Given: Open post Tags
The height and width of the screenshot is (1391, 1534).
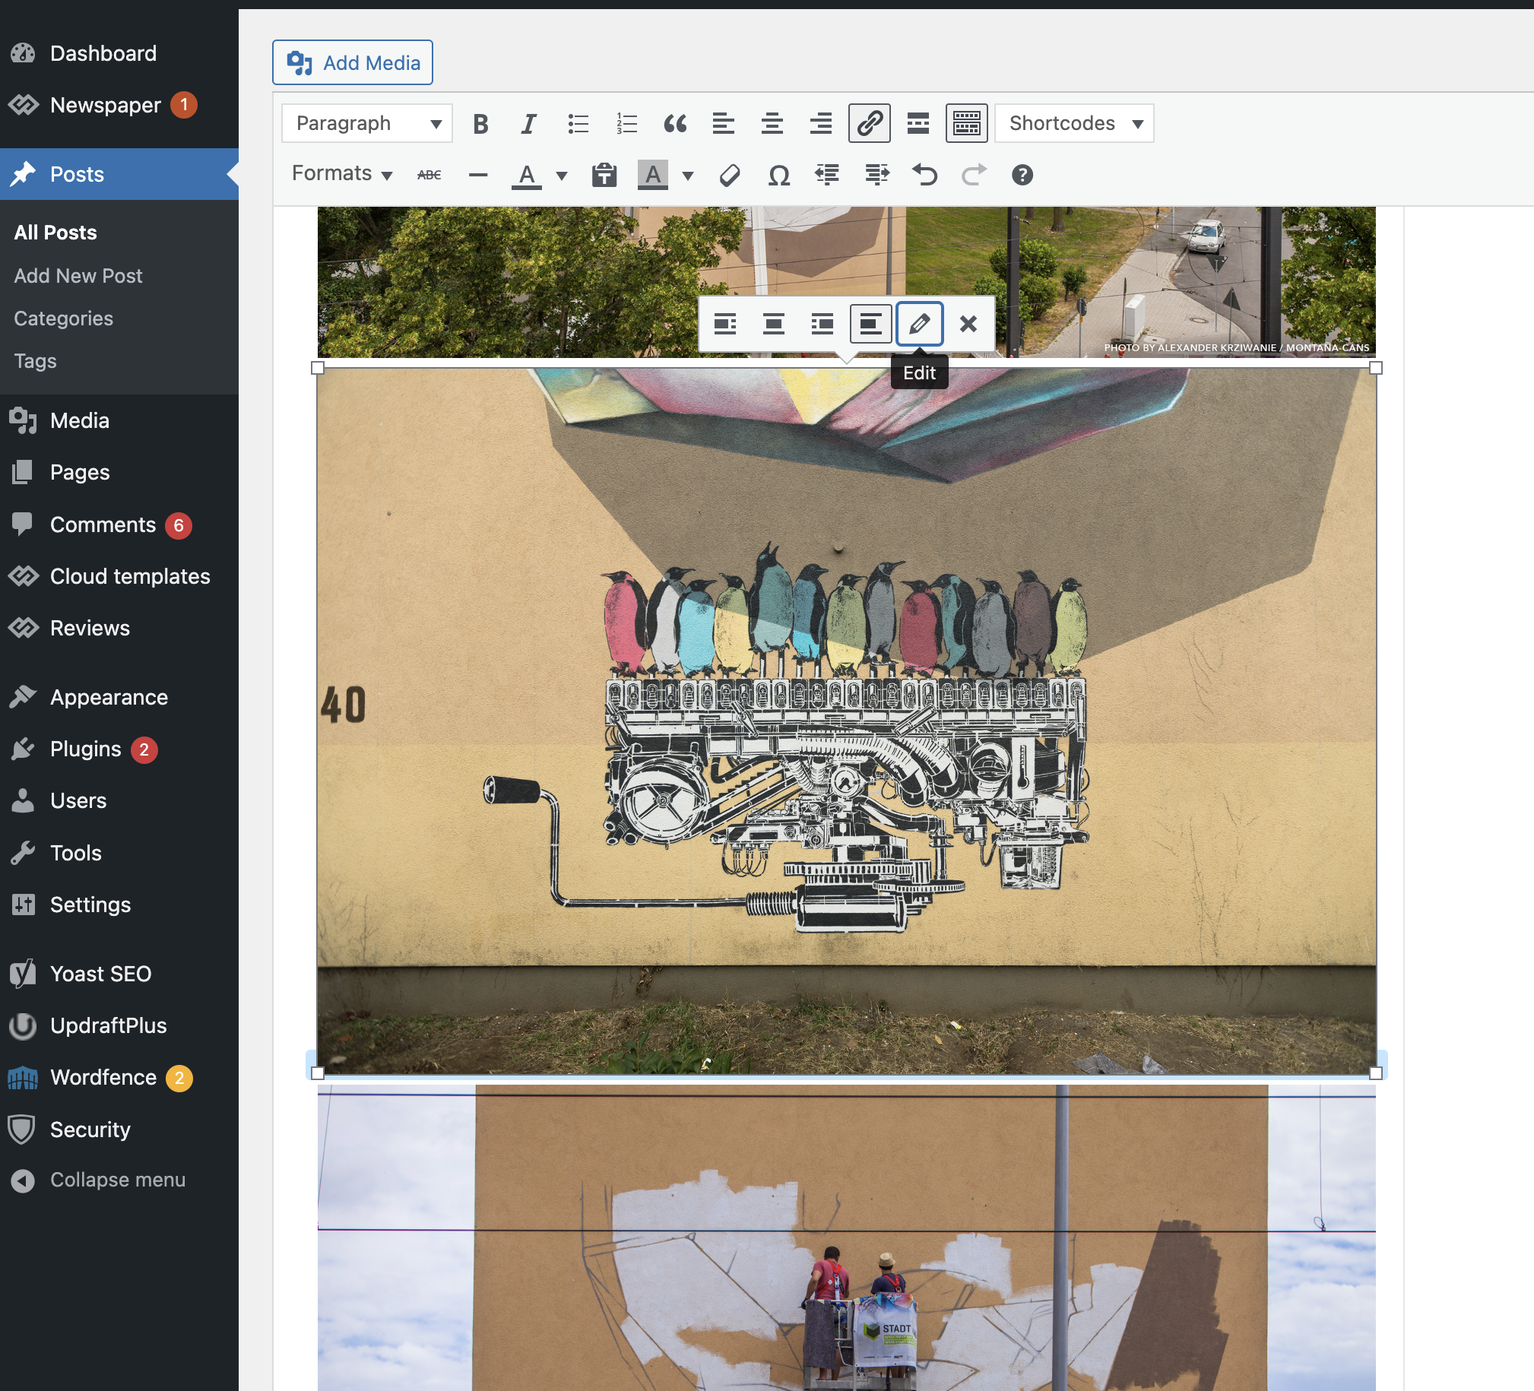Looking at the screenshot, I should (x=35, y=362).
